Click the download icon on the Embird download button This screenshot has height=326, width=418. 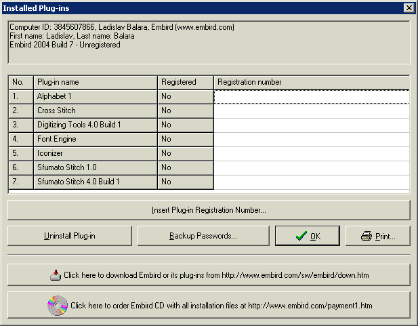(x=56, y=275)
